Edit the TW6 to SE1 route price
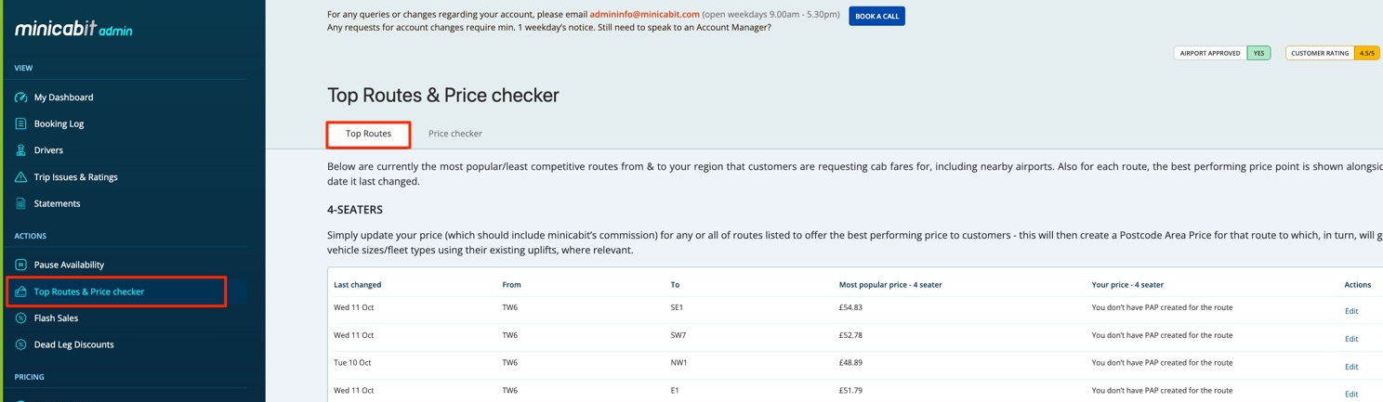This screenshot has width=1383, height=402. 1350,311
